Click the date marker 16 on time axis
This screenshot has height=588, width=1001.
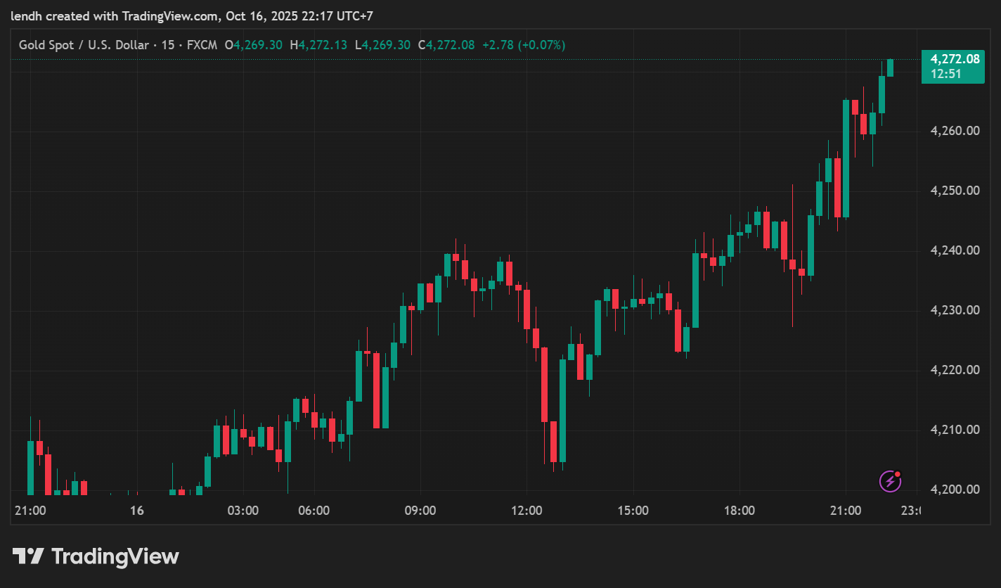[137, 511]
